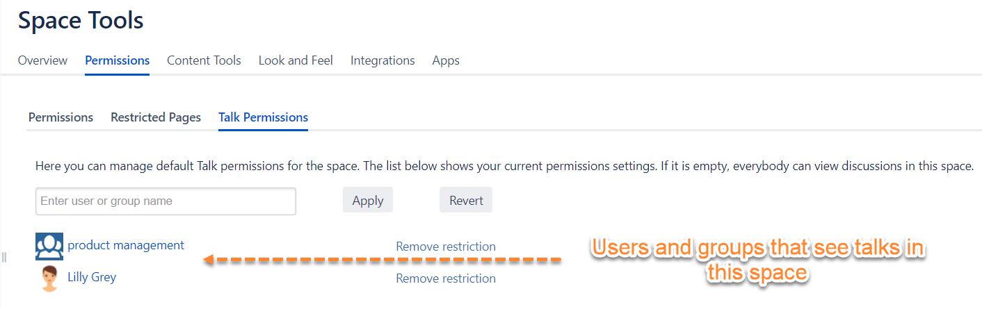
Task: Click the sidebar resize handle at left edge
Action: coord(4,258)
